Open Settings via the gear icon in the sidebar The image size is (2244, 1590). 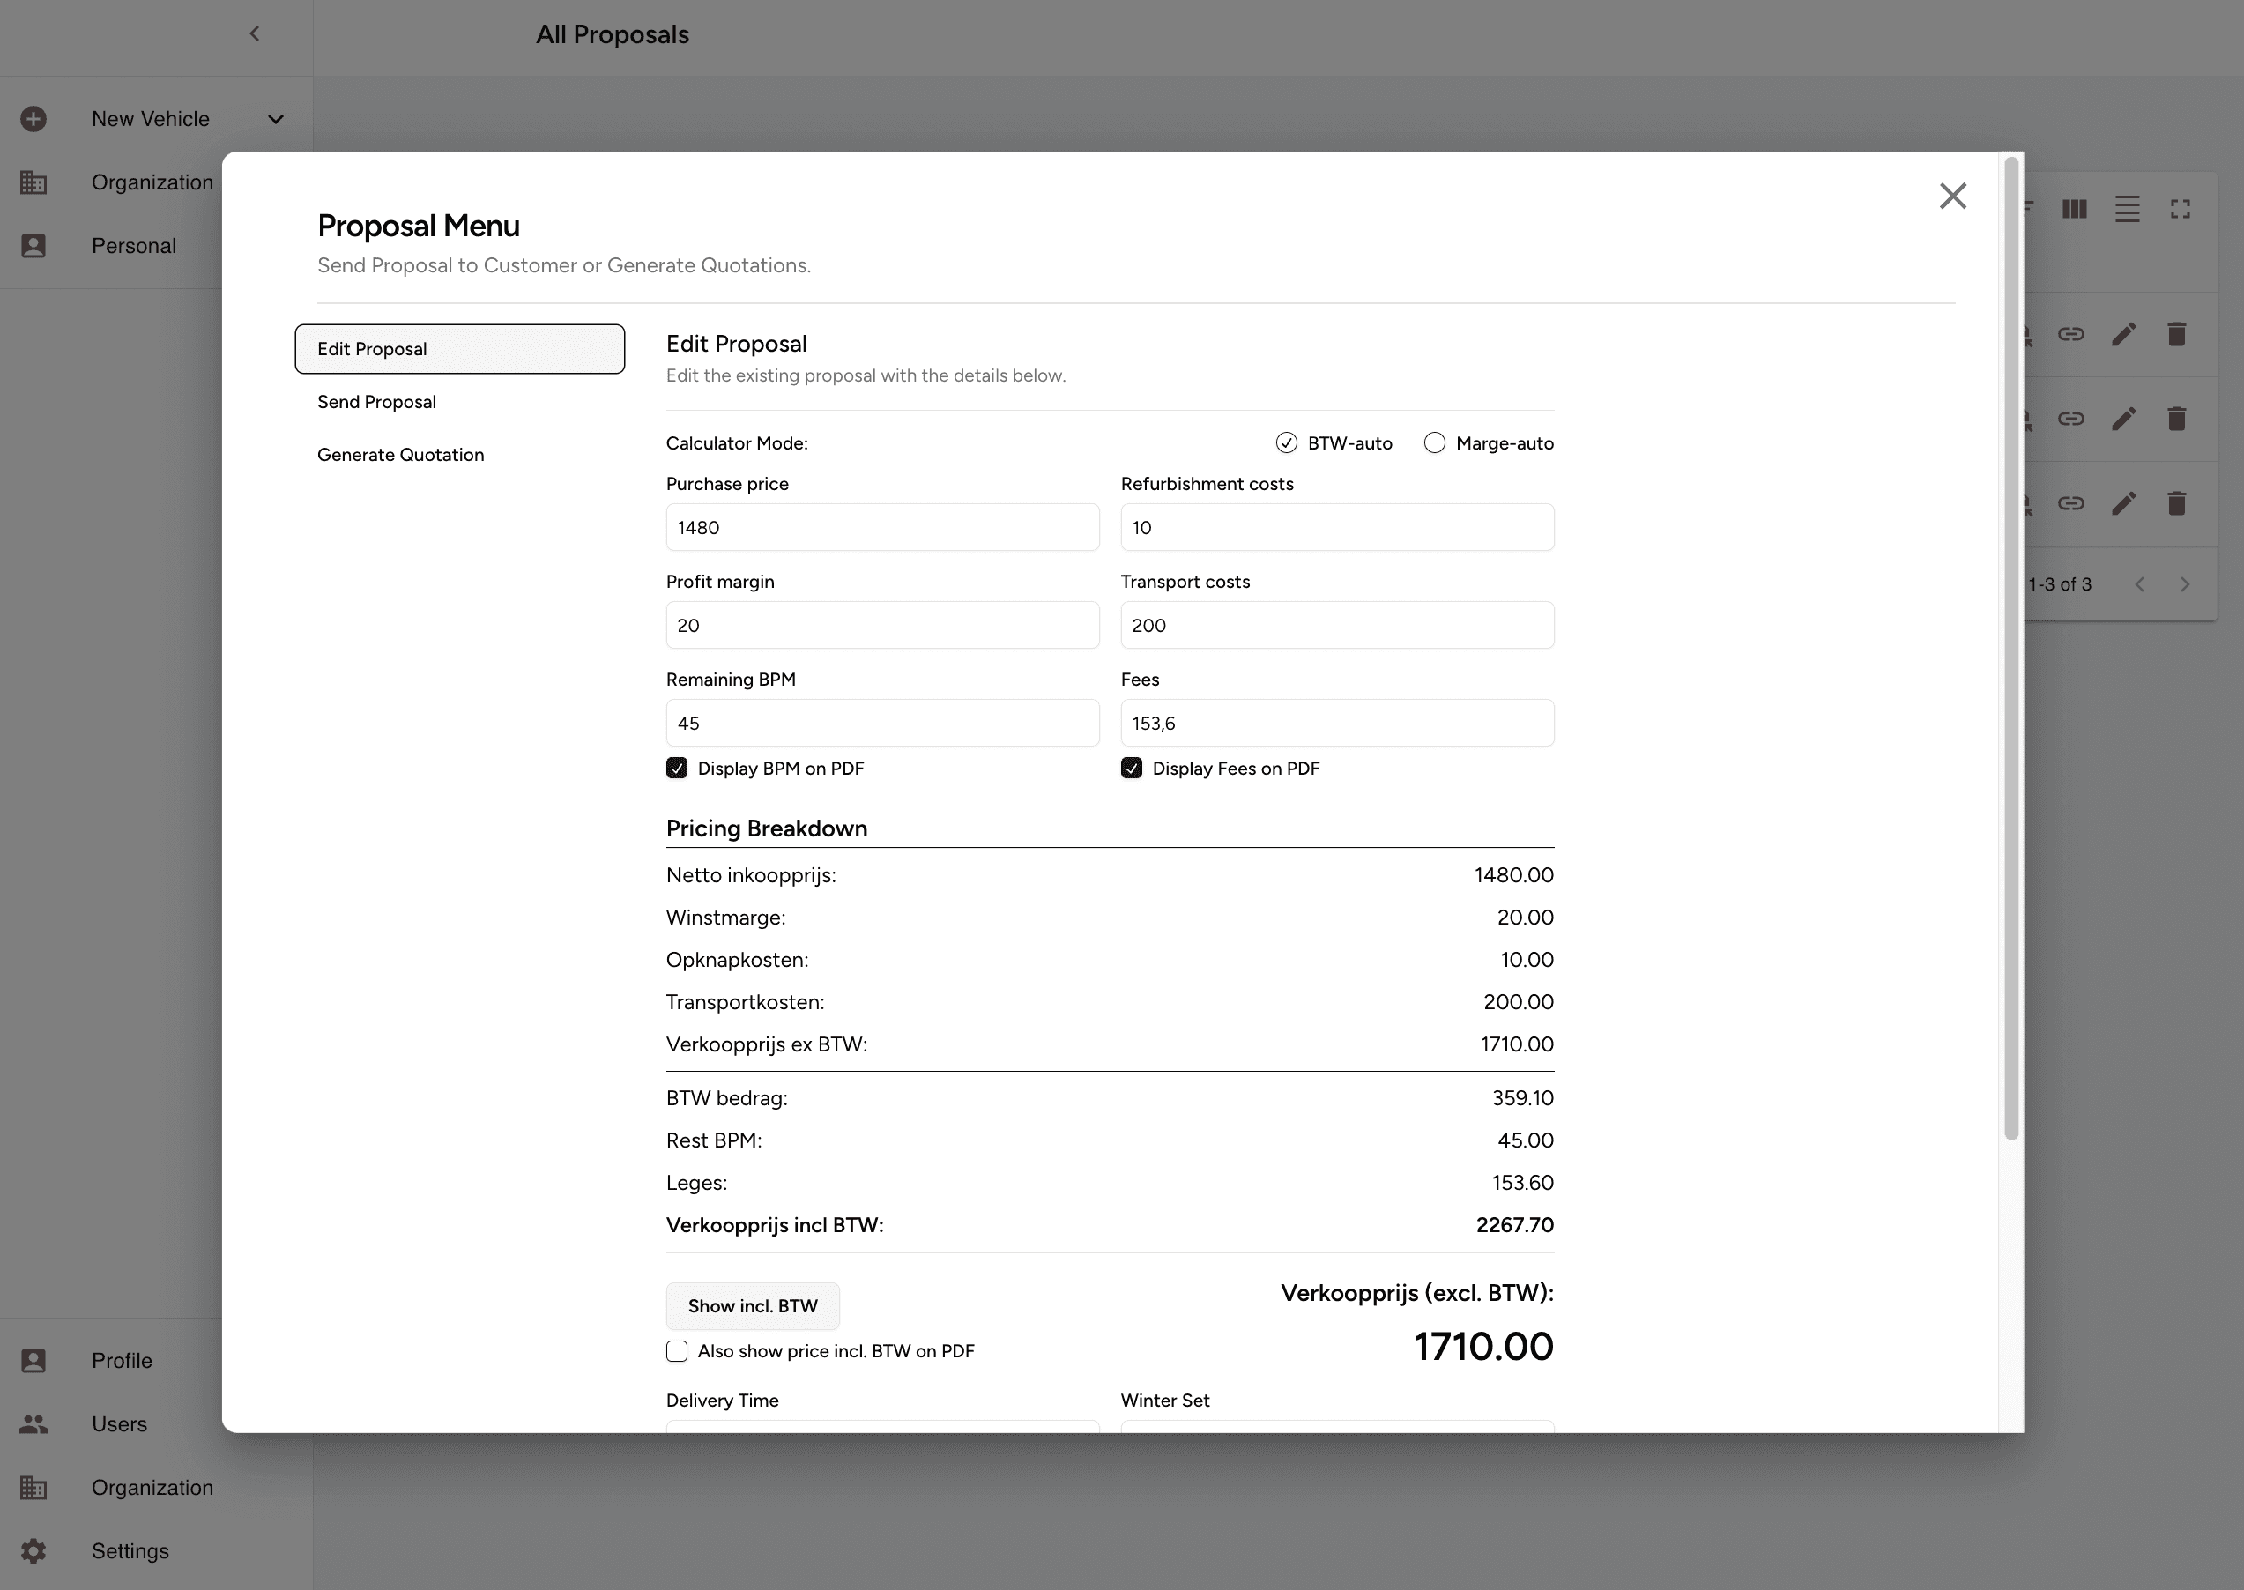(33, 1551)
